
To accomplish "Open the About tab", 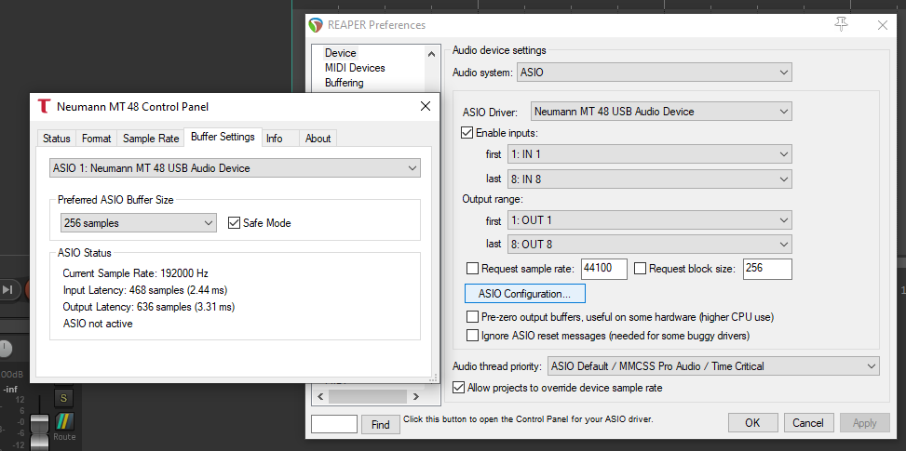I will pos(318,139).
